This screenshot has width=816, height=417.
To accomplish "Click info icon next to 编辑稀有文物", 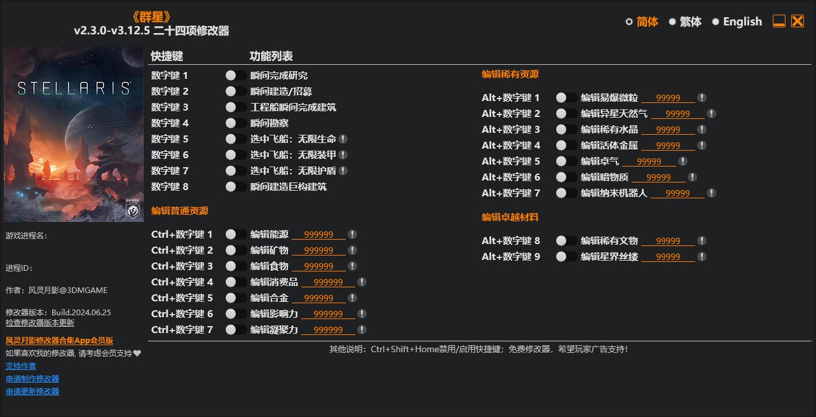I will 702,240.
